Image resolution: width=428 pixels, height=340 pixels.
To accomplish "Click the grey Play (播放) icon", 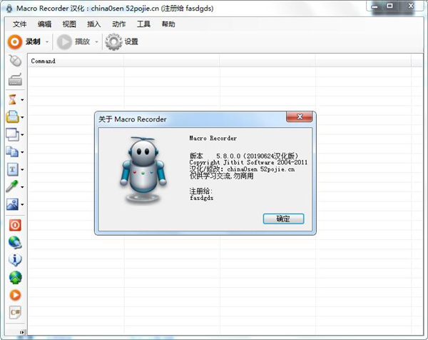I will [x=64, y=42].
